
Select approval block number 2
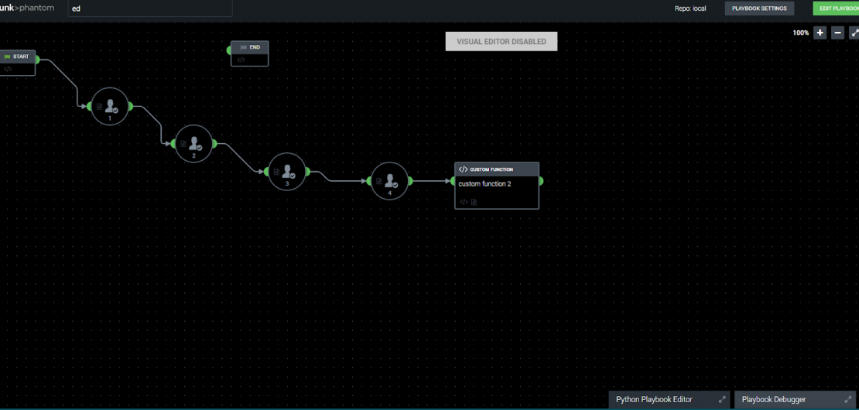[193, 143]
